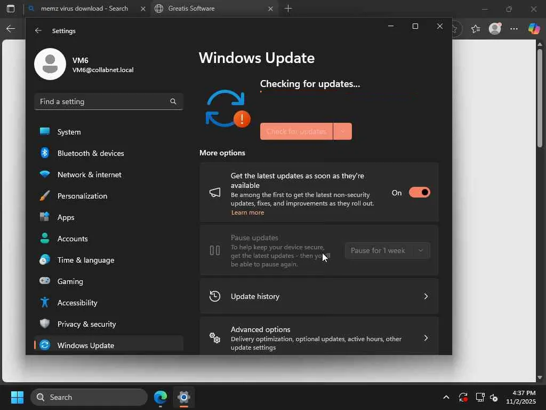546x410 pixels.
Task: Open the System settings category
Action: 109,132
